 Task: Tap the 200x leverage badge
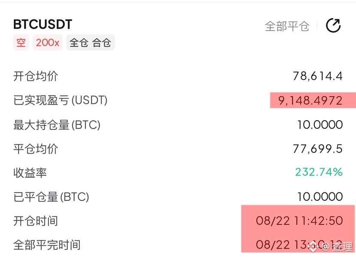[x=47, y=42]
